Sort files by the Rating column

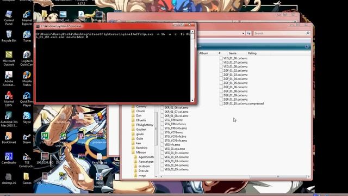[252, 53]
